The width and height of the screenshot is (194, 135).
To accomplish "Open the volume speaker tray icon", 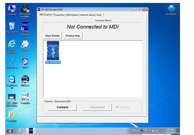I will coord(157,131).
